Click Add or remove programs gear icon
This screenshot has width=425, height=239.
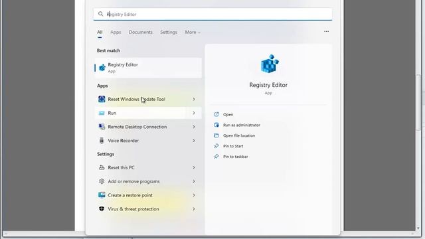pyautogui.click(x=102, y=181)
